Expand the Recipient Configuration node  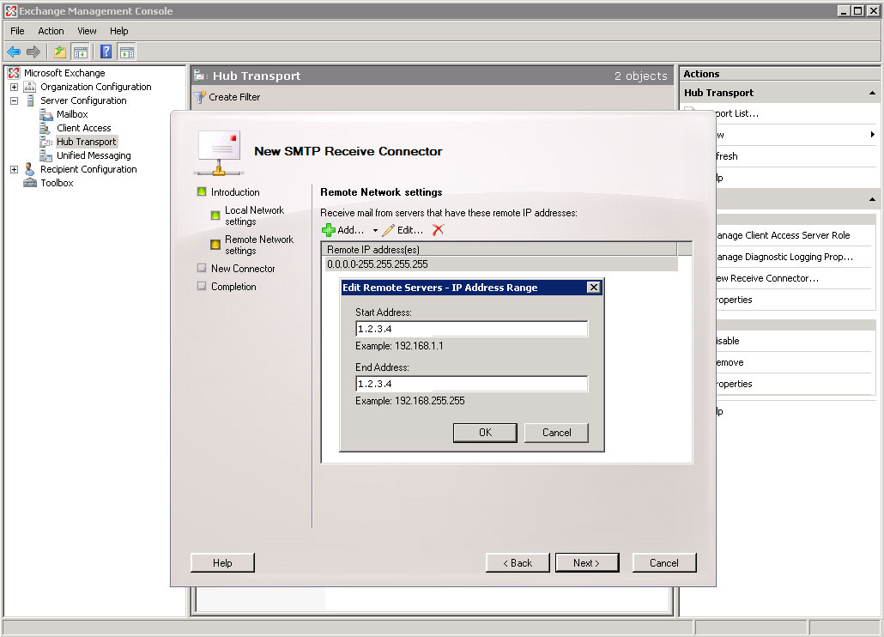(14, 169)
